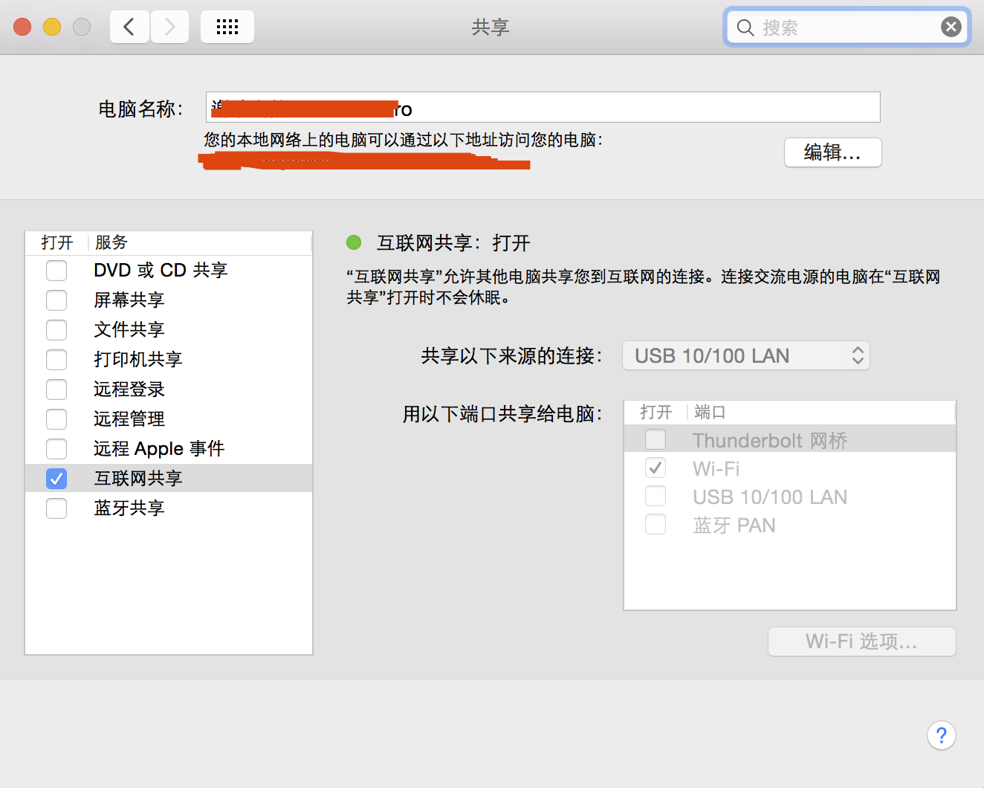Clear the search field with X icon

(x=951, y=28)
